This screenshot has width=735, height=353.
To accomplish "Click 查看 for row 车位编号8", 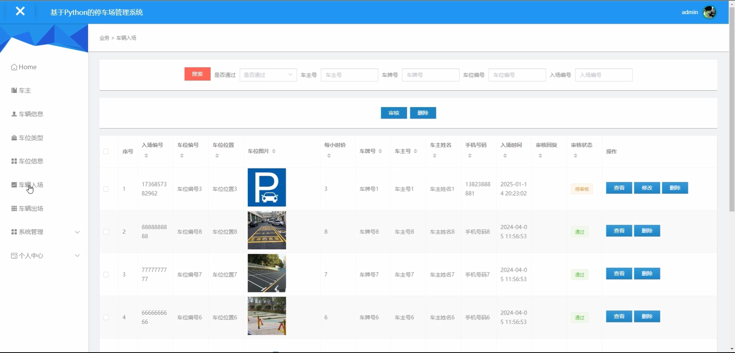I will point(619,231).
